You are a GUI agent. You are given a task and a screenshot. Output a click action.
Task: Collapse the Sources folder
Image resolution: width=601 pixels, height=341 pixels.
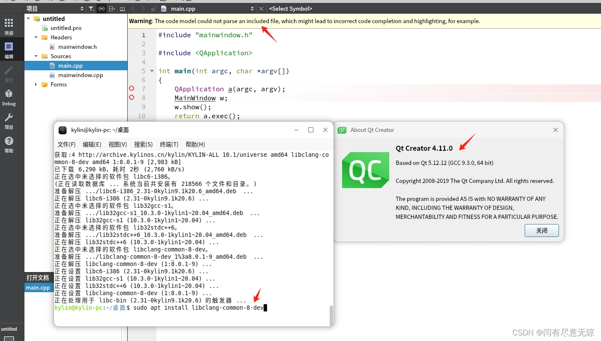click(36, 56)
